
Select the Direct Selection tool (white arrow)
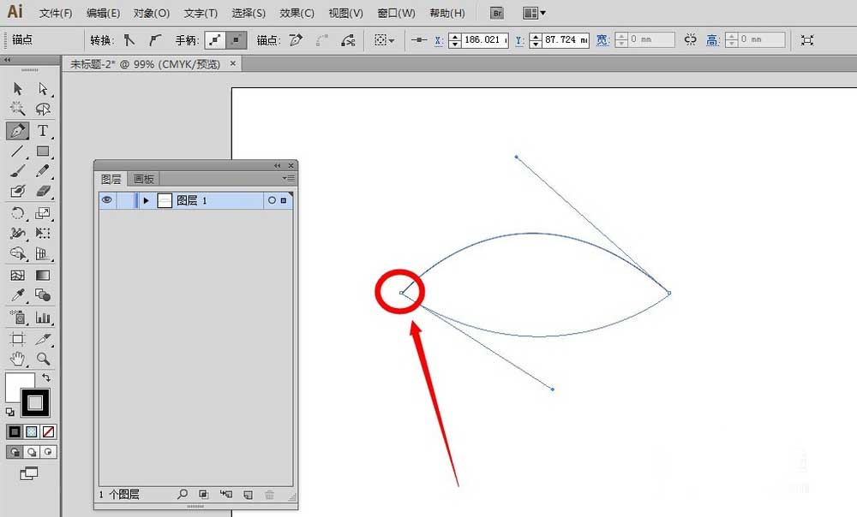[x=43, y=88]
